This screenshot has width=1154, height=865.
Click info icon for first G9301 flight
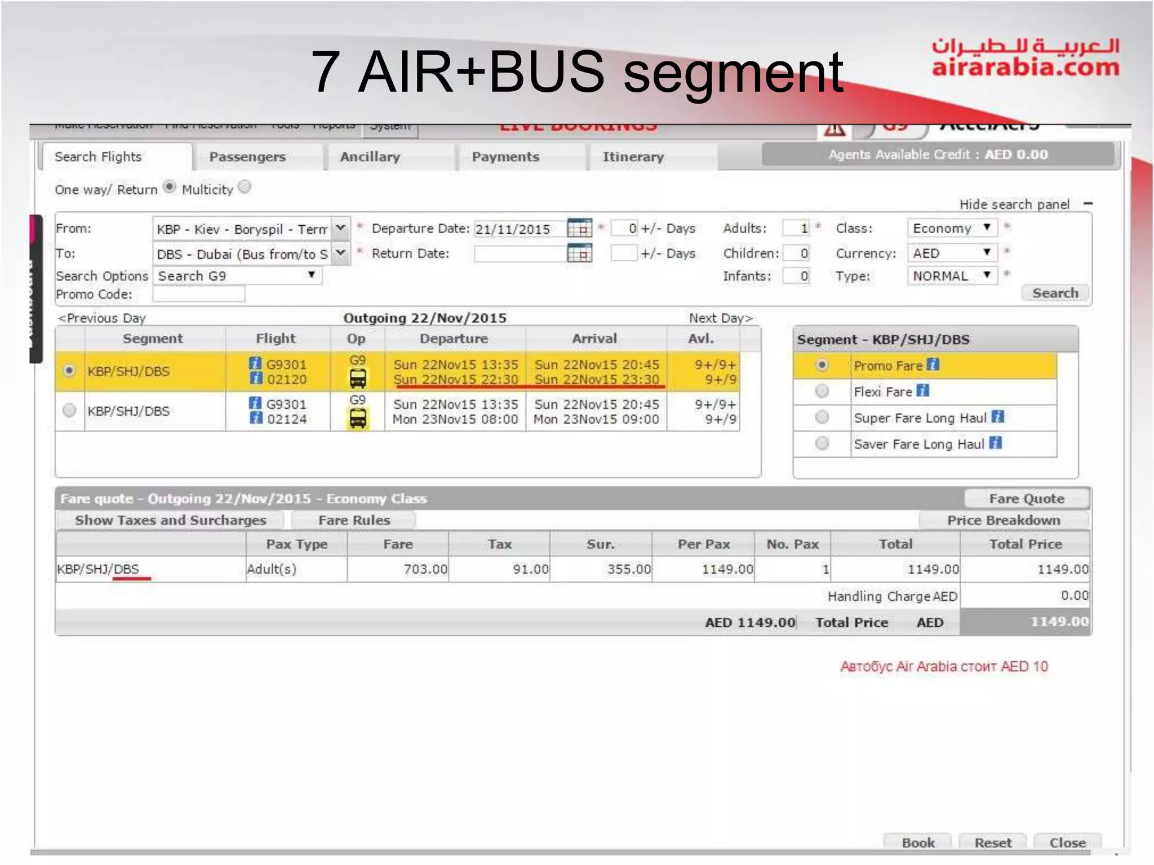pyautogui.click(x=255, y=363)
